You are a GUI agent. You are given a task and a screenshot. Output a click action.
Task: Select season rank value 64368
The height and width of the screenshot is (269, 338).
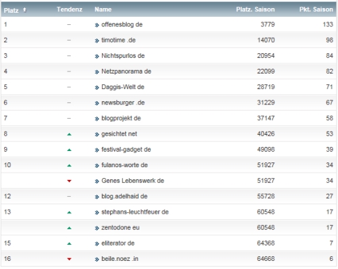pyautogui.click(x=266, y=243)
